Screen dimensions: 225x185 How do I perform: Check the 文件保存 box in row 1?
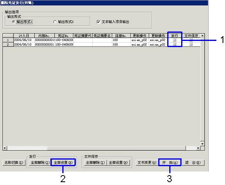191,40
